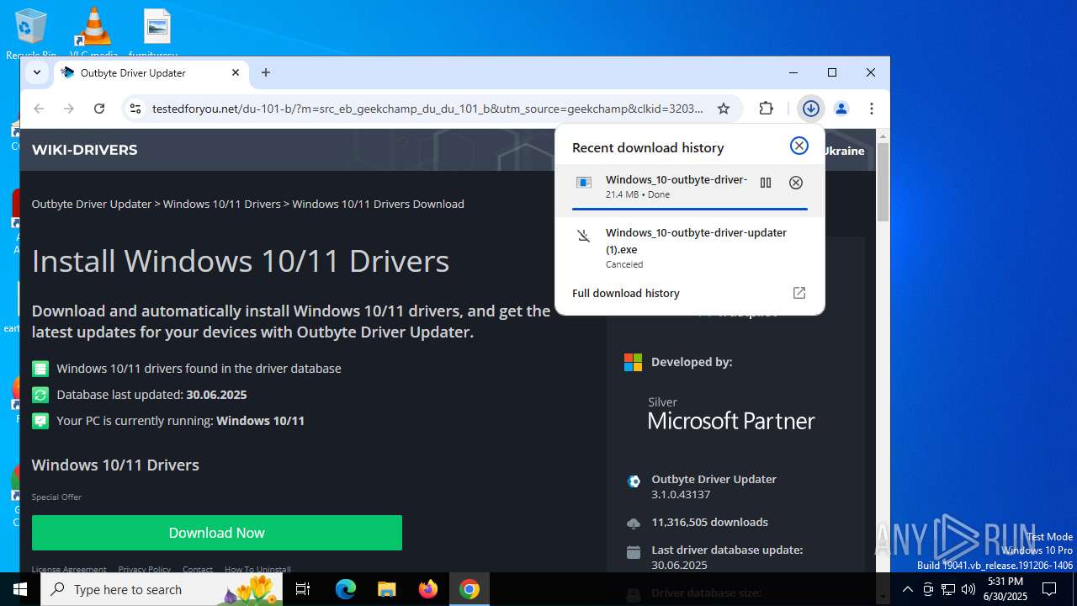Open the notification center
The image size is (1077, 606).
(1049, 589)
